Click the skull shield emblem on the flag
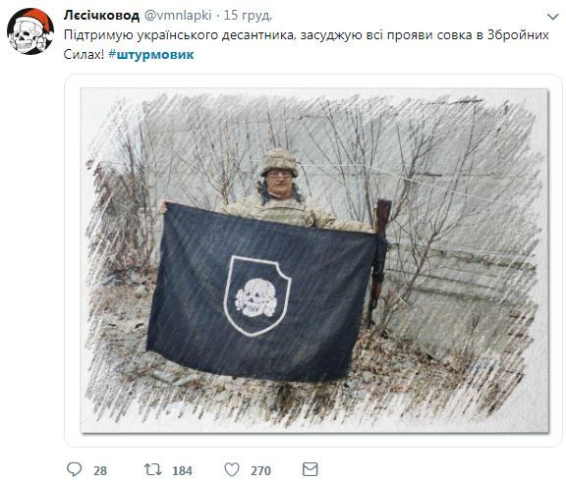The height and width of the screenshot is (483, 566). [x=257, y=295]
